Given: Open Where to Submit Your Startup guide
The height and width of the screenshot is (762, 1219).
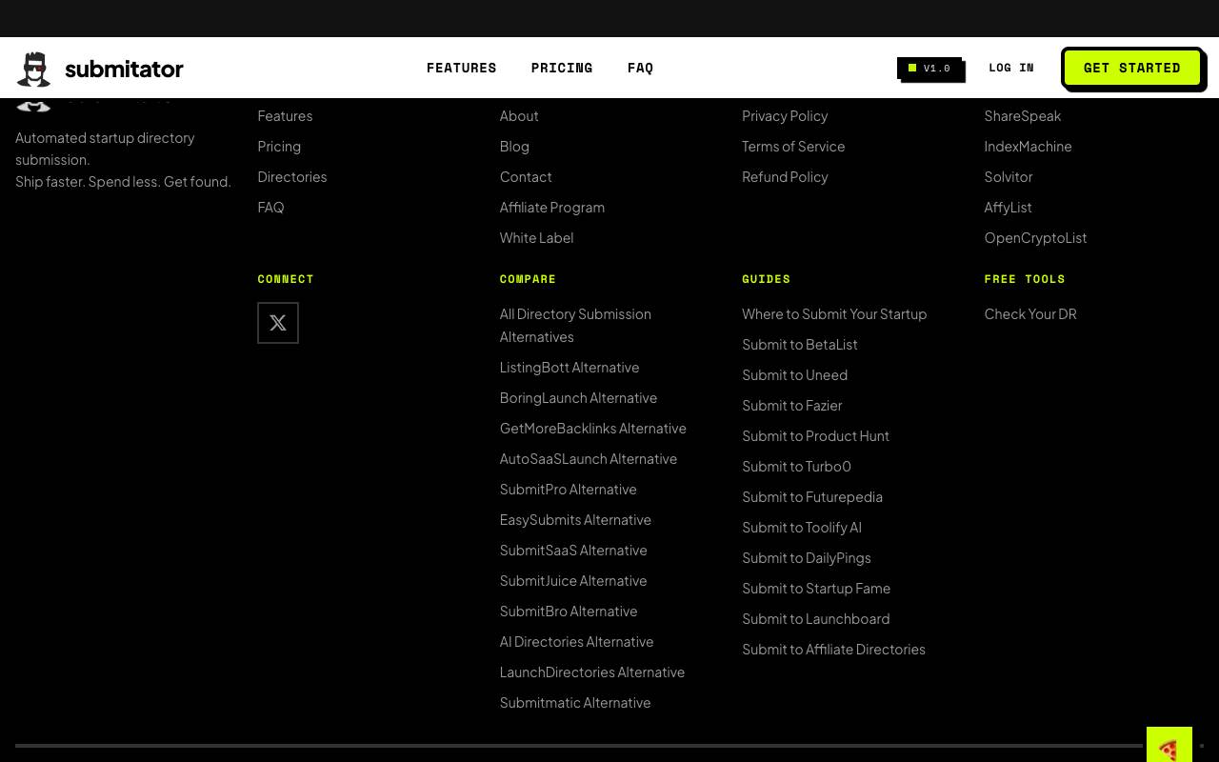Looking at the screenshot, I should (834, 313).
